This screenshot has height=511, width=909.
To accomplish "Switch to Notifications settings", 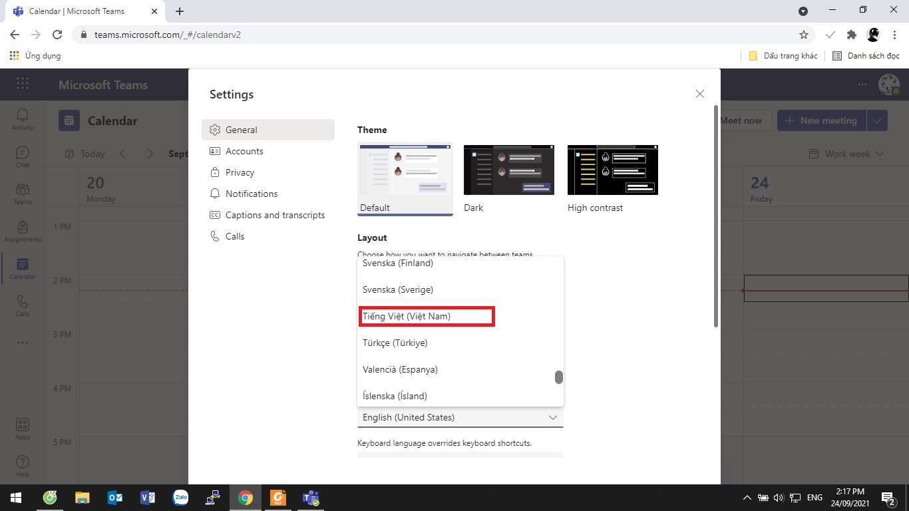I will [252, 194].
